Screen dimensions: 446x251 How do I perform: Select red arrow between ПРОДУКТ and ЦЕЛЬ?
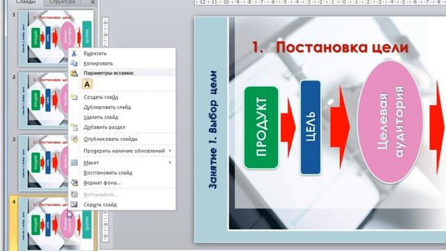coord(288,127)
